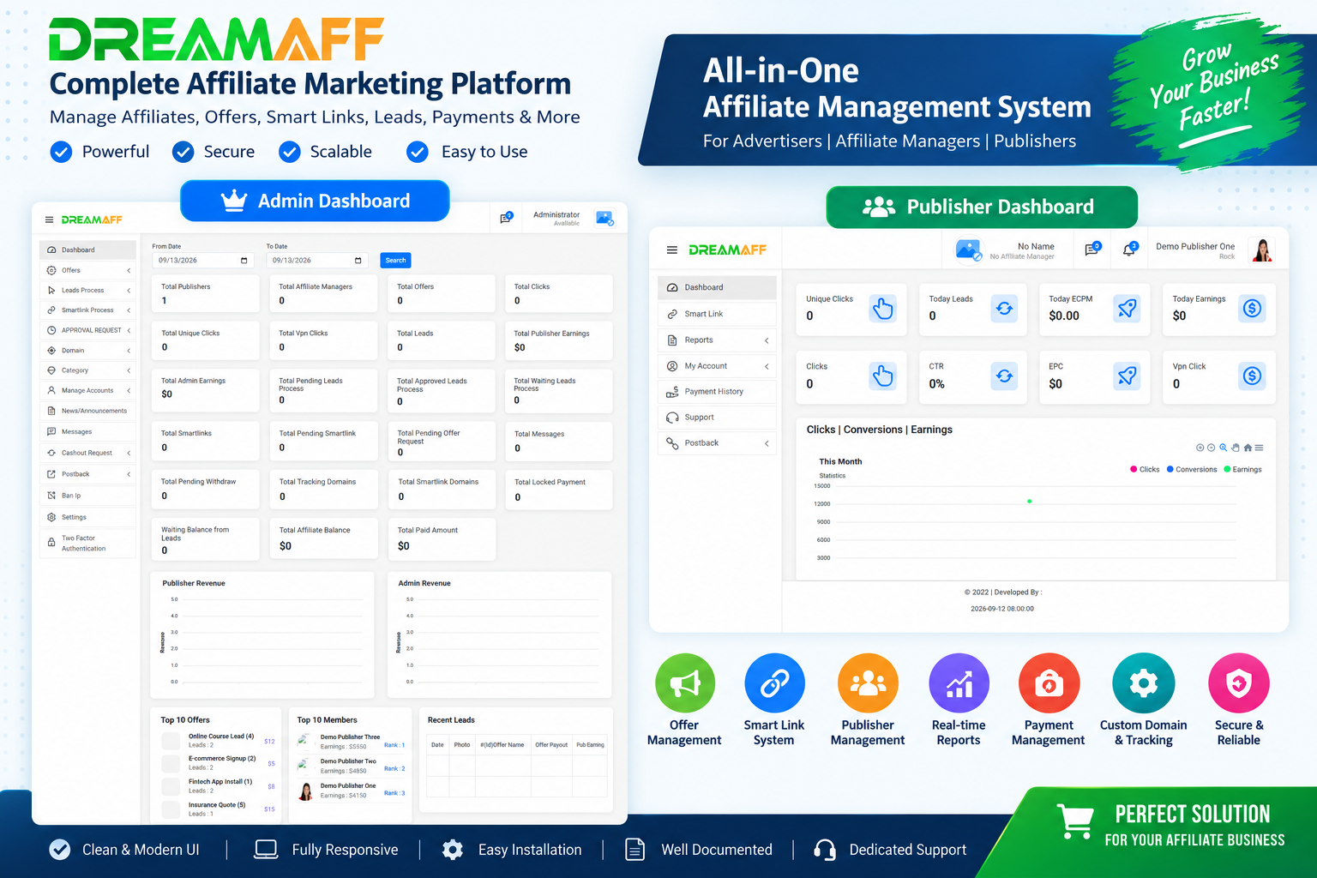Screen dimensions: 1317x878
Task: Select Payment History in publisher sidebar
Action: (717, 392)
